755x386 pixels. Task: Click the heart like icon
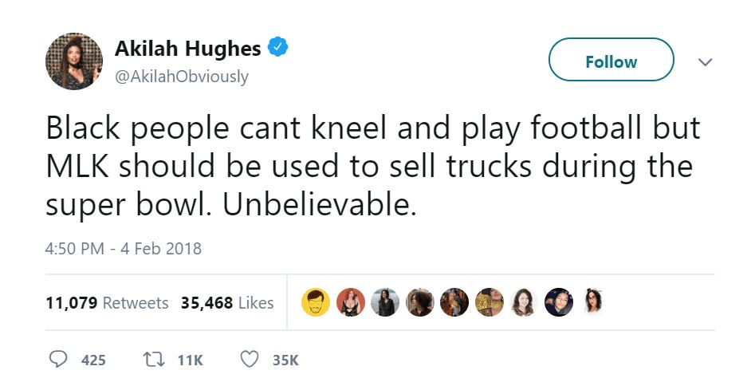(250, 360)
